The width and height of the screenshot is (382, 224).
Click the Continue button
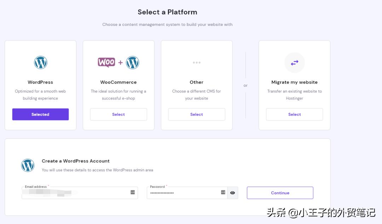(280, 193)
